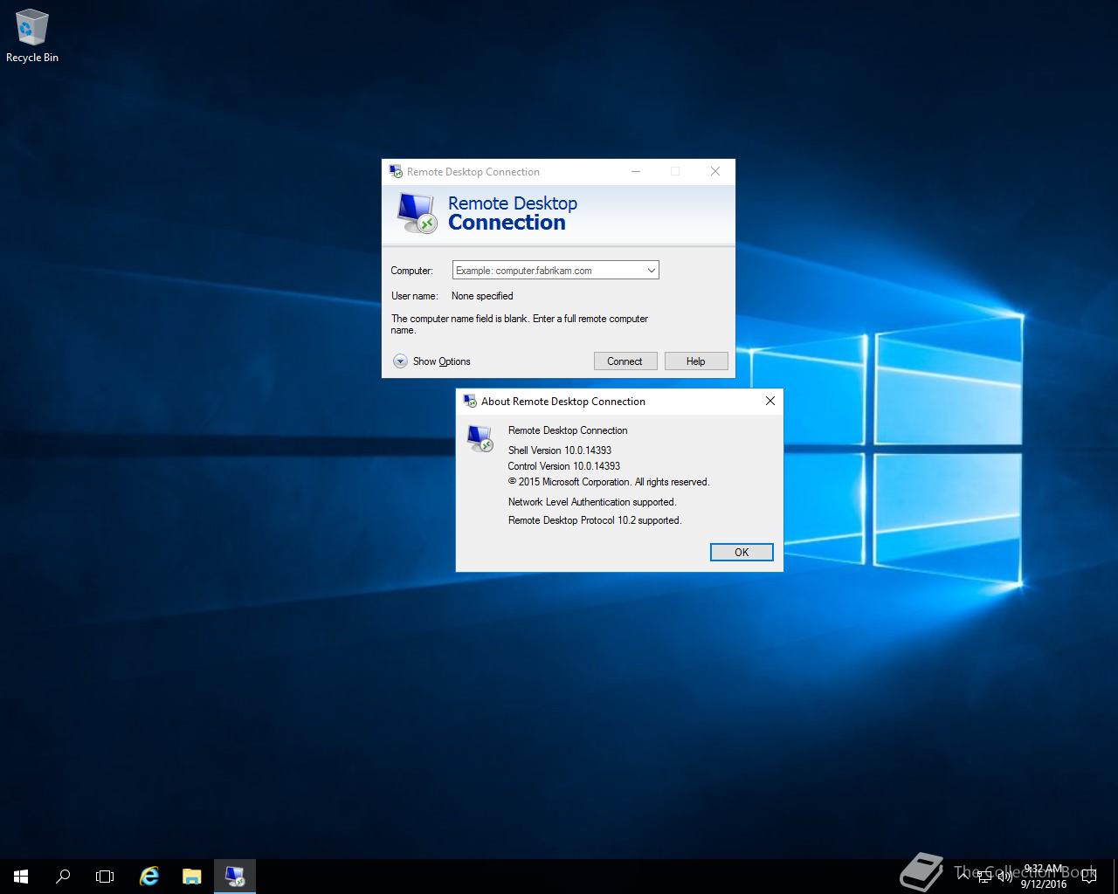The width and height of the screenshot is (1118, 894).
Task: Click OK in the About dialog
Action: pyautogui.click(x=742, y=552)
